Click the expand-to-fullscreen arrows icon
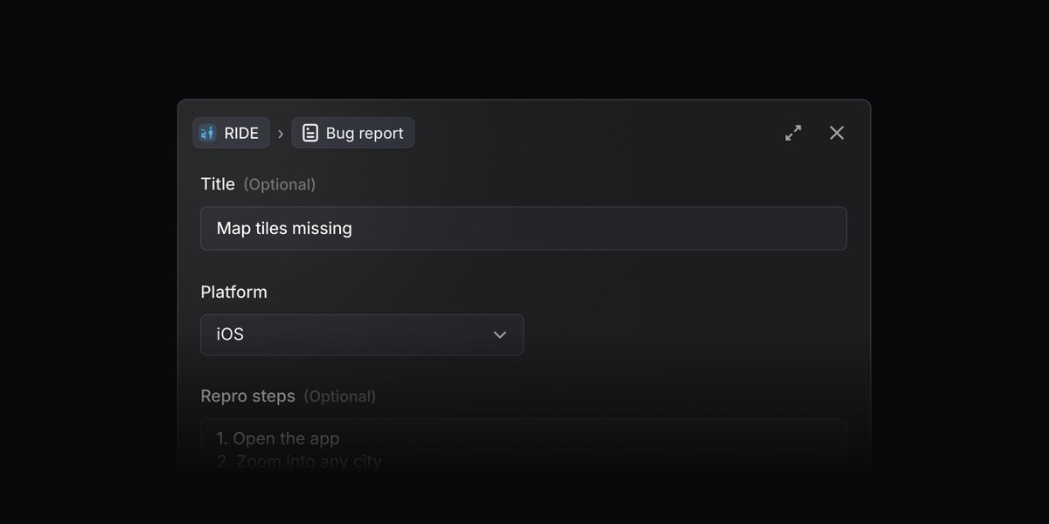Image resolution: width=1049 pixels, height=524 pixels. coord(793,133)
